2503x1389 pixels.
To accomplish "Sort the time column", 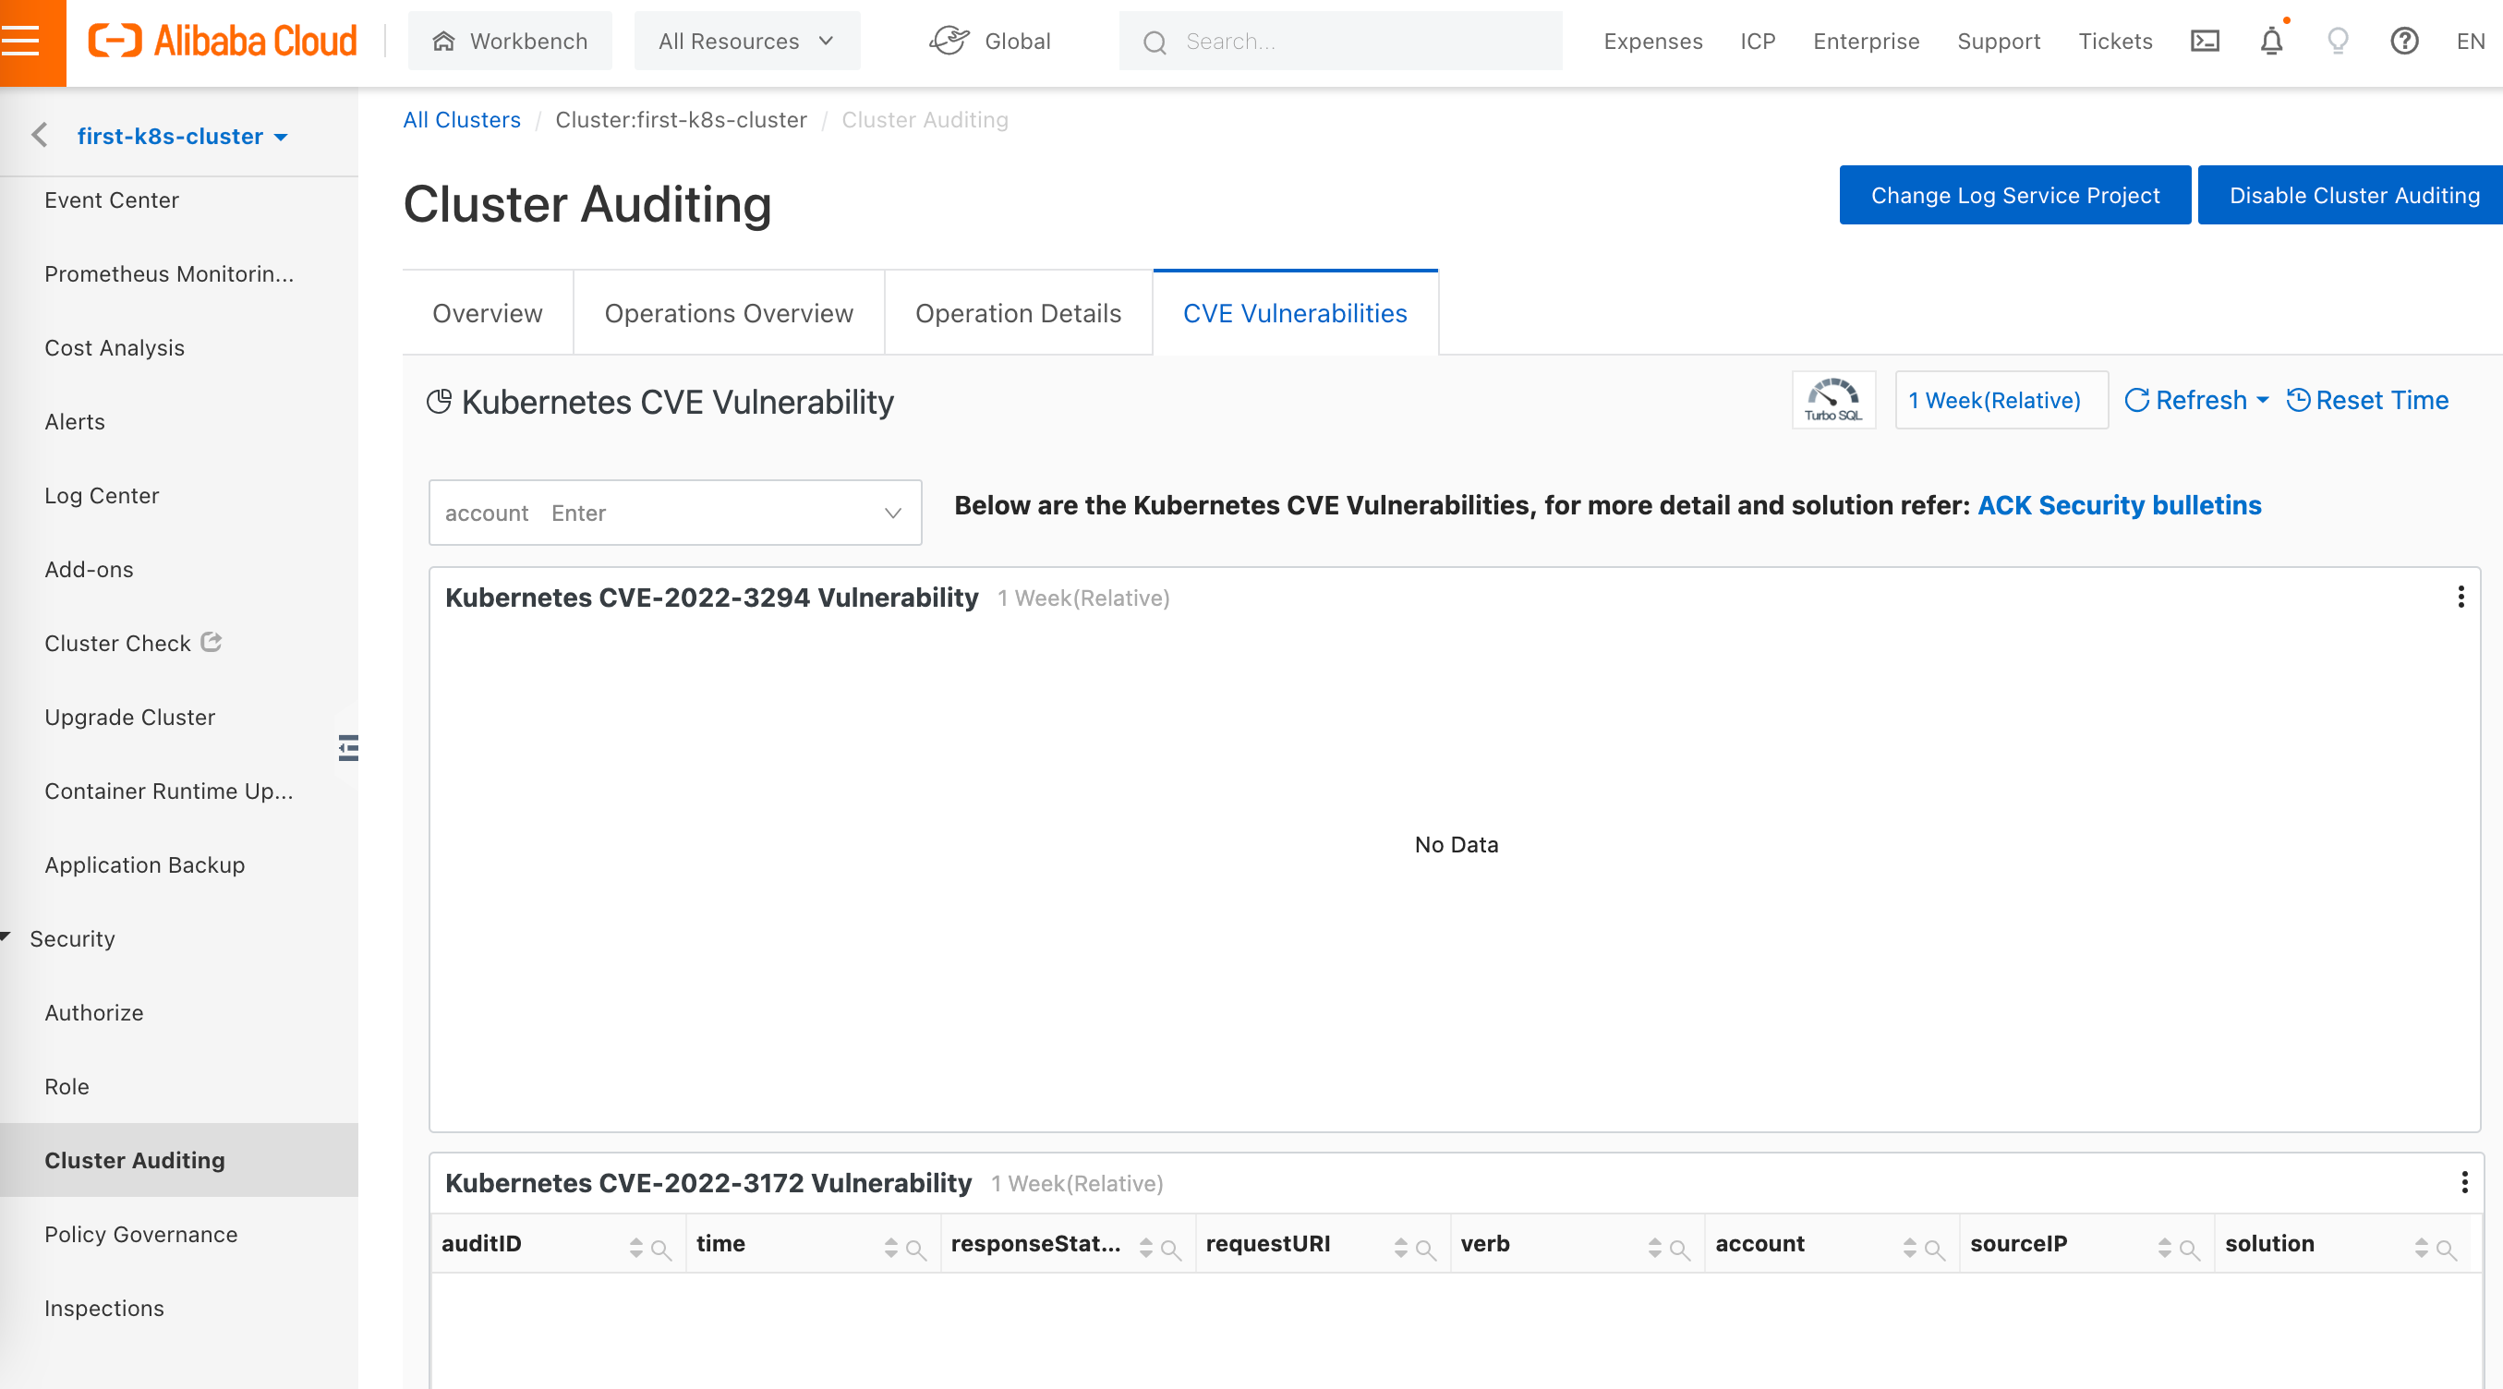I will 890,1248.
